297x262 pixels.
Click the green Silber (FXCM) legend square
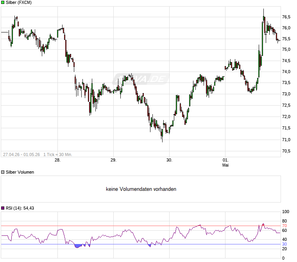pos(3,2)
